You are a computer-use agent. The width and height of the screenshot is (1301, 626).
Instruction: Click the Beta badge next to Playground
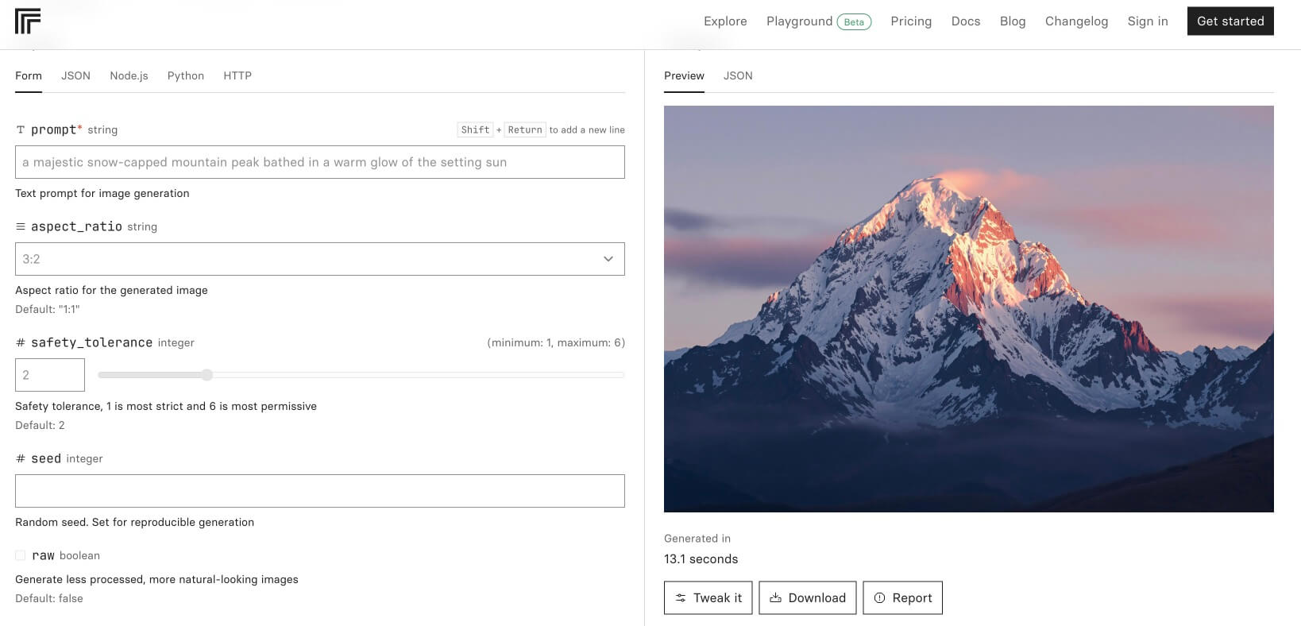[x=854, y=22]
